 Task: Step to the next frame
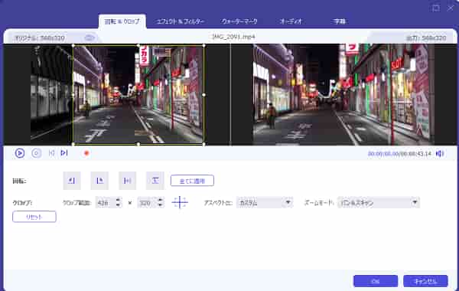click(64, 153)
